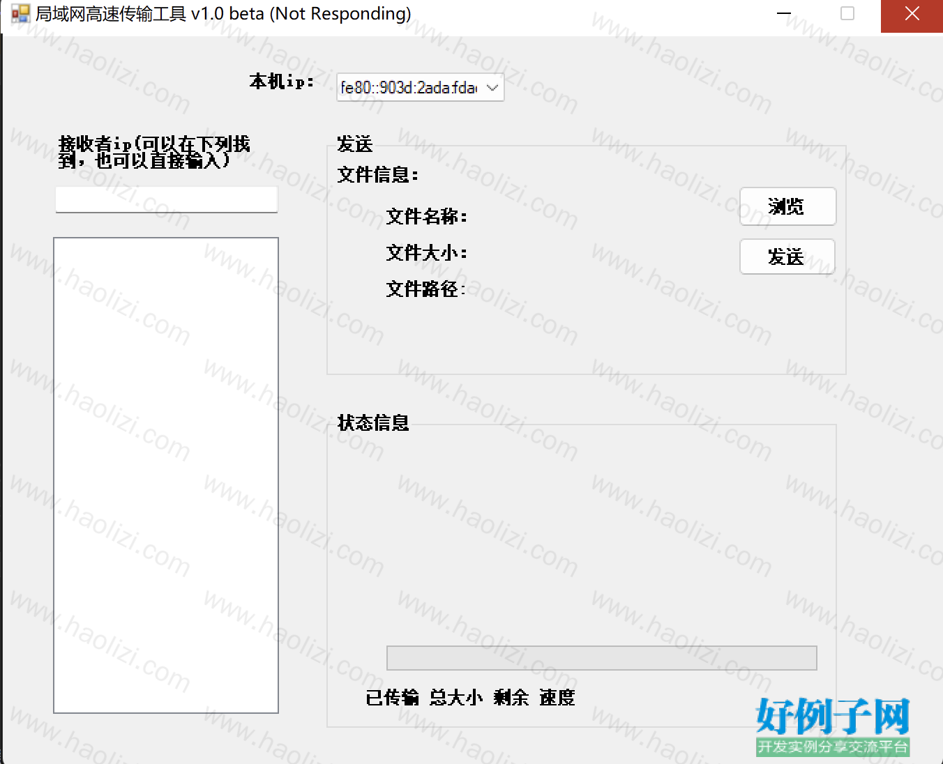
Task: Click the 文件信息 heading
Action: pos(378,175)
